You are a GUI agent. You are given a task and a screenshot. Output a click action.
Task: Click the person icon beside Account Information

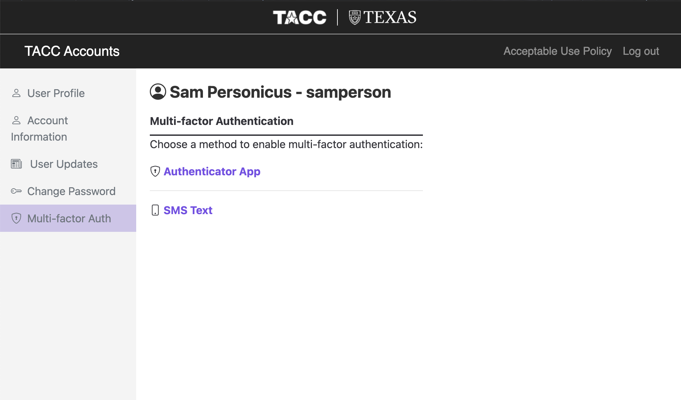[x=16, y=120]
